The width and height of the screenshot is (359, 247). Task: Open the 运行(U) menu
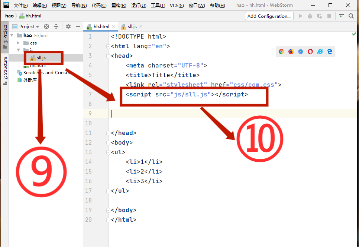tap(139, 5)
